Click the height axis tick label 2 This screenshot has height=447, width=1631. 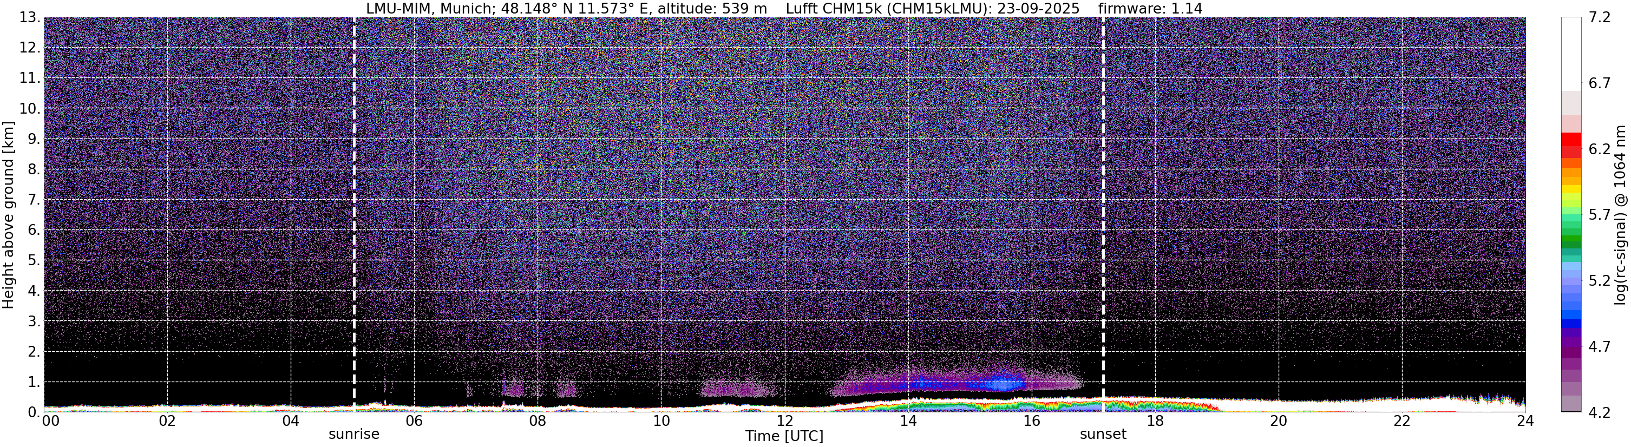[x=34, y=351]
